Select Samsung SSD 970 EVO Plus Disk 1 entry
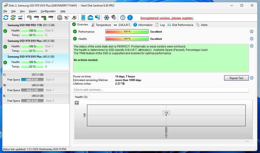260x153 pixels. (x=36, y=46)
